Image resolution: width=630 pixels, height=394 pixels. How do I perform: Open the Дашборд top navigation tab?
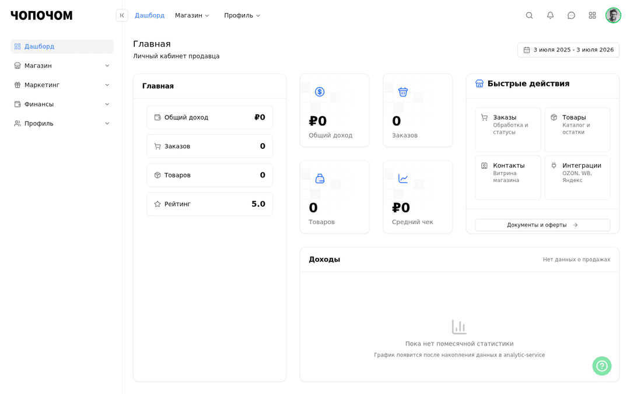pyautogui.click(x=149, y=15)
